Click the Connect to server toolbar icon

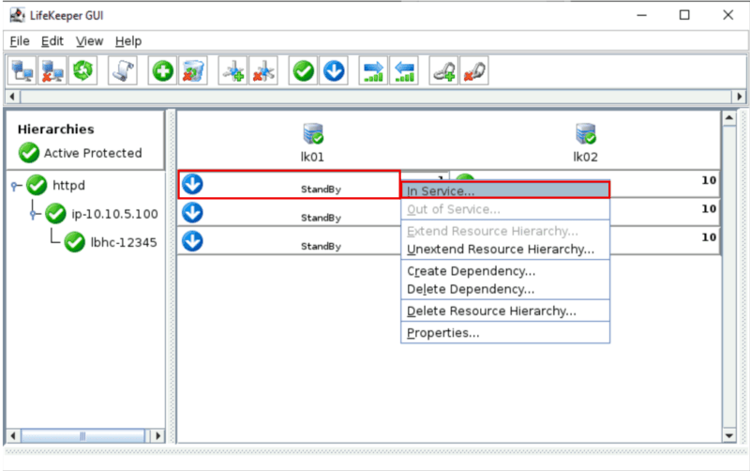click(x=23, y=70)
